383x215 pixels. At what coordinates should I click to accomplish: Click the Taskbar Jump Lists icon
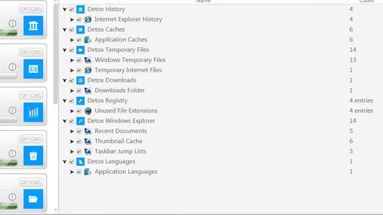point(88,151)
